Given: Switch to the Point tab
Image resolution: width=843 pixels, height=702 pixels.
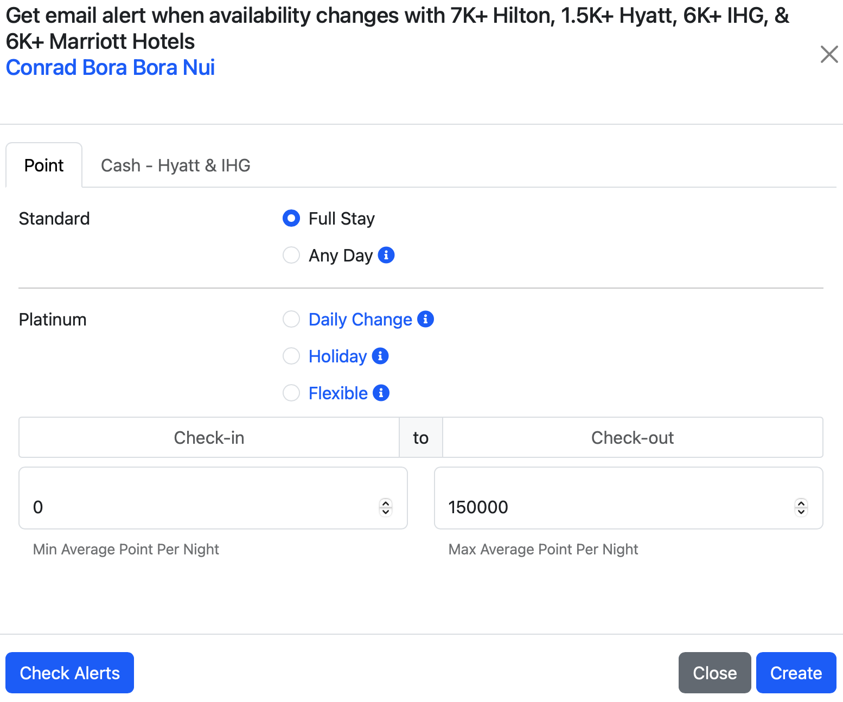Looking at the screenshot, I should click(44, 165).
